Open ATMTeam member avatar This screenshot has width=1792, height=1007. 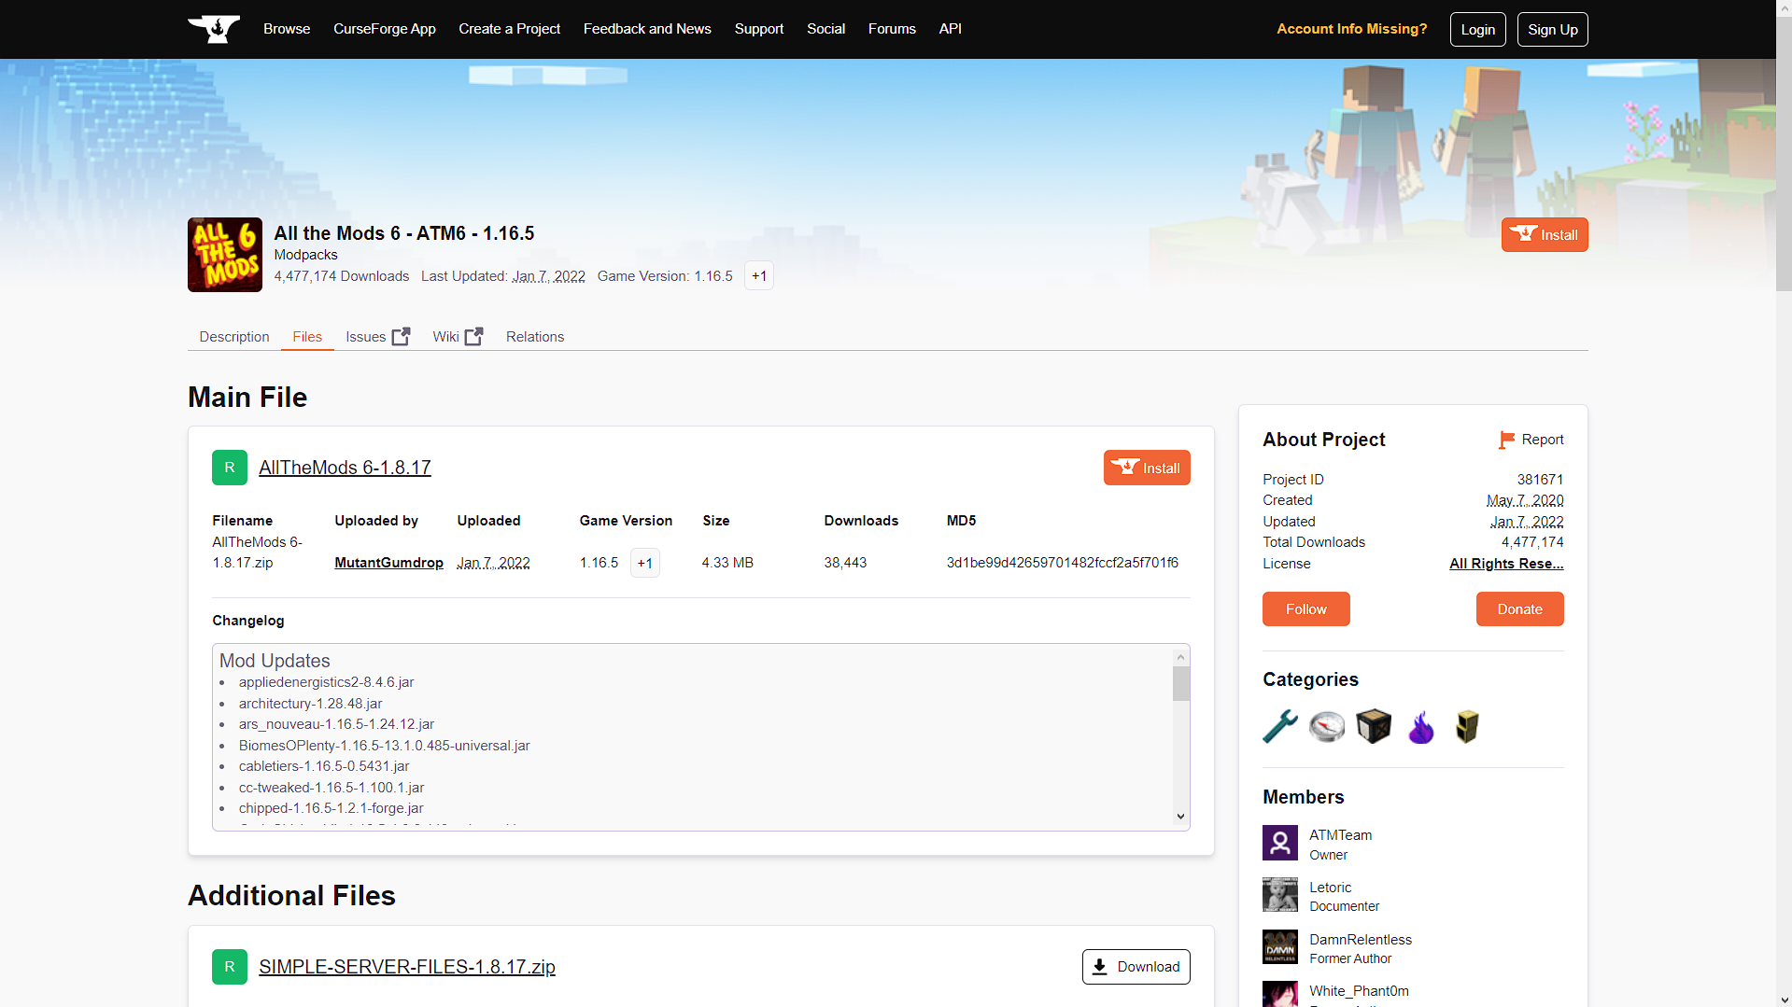click(x=1280, y=844)
